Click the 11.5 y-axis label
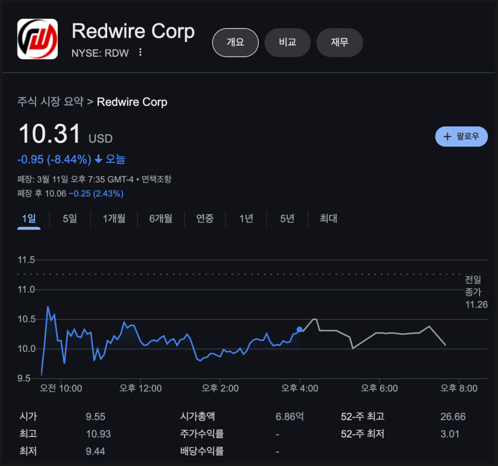498x466 pixels. click(26, 260)
